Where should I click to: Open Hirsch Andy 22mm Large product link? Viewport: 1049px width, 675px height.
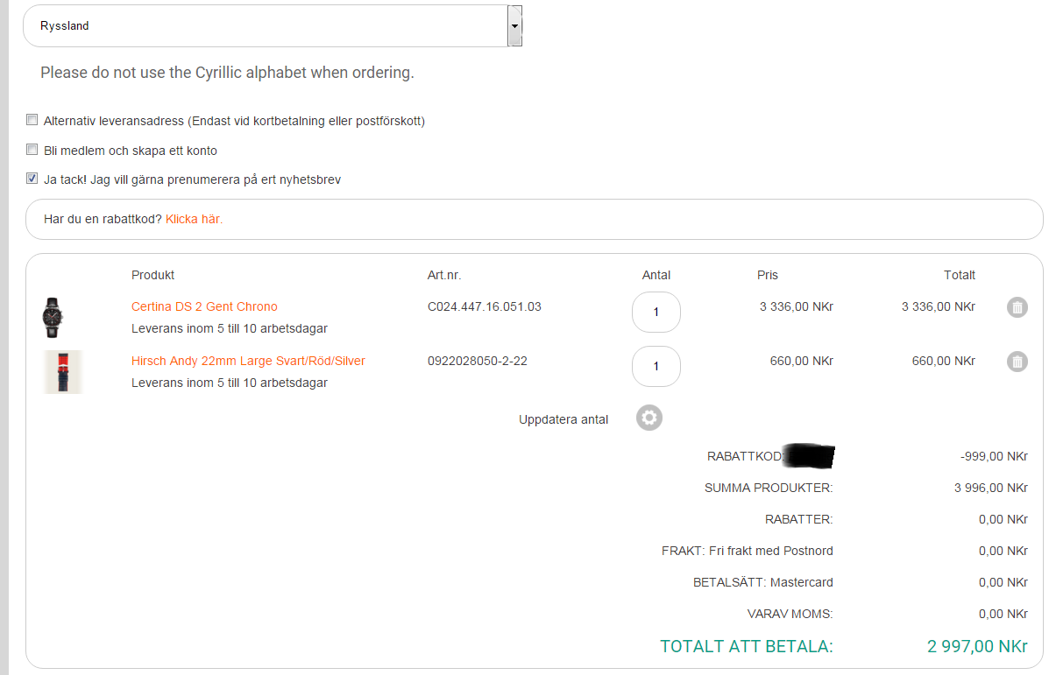point(248,361)
